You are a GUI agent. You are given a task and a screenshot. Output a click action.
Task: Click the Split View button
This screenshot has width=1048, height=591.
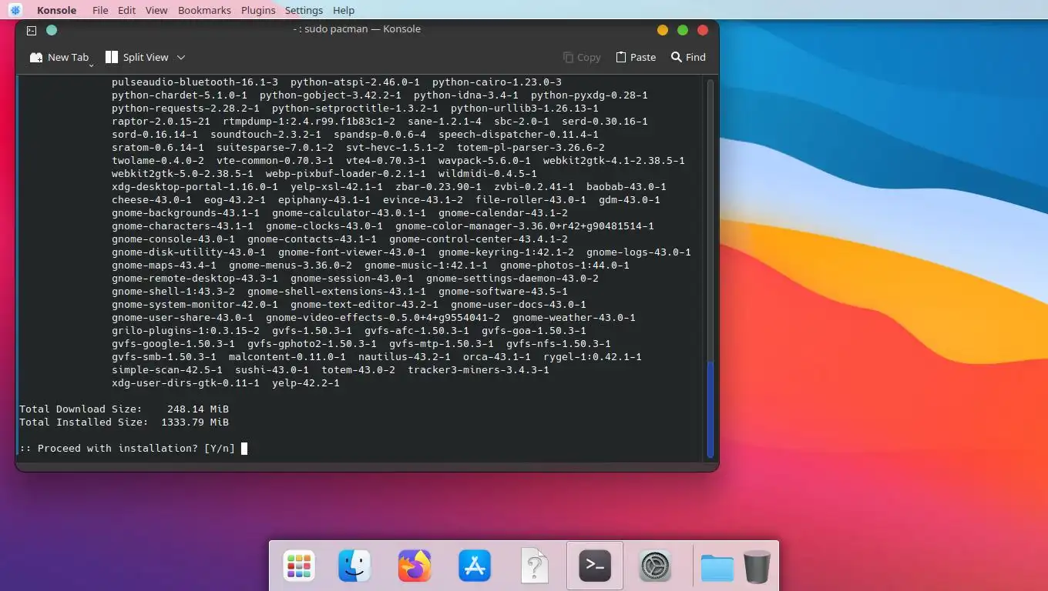coord(136,57)
